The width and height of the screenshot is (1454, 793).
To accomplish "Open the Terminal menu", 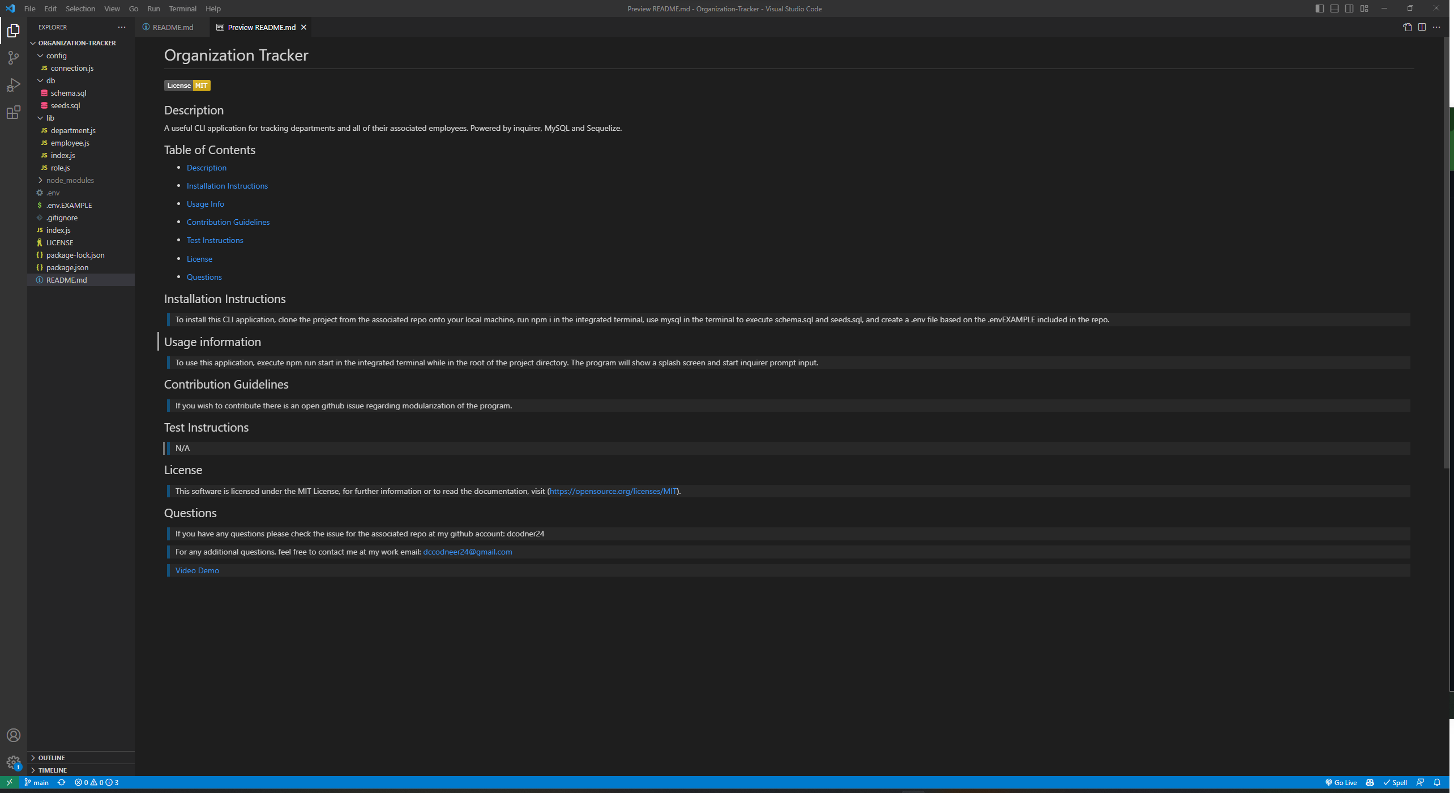I will pos(182,8).
